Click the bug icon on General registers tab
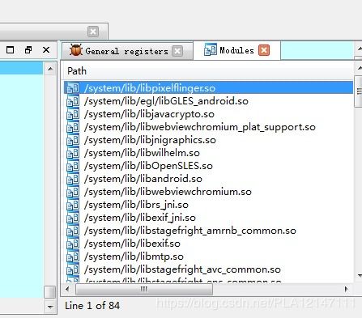This screenshot has width=362, height=318. coord(76,50)
